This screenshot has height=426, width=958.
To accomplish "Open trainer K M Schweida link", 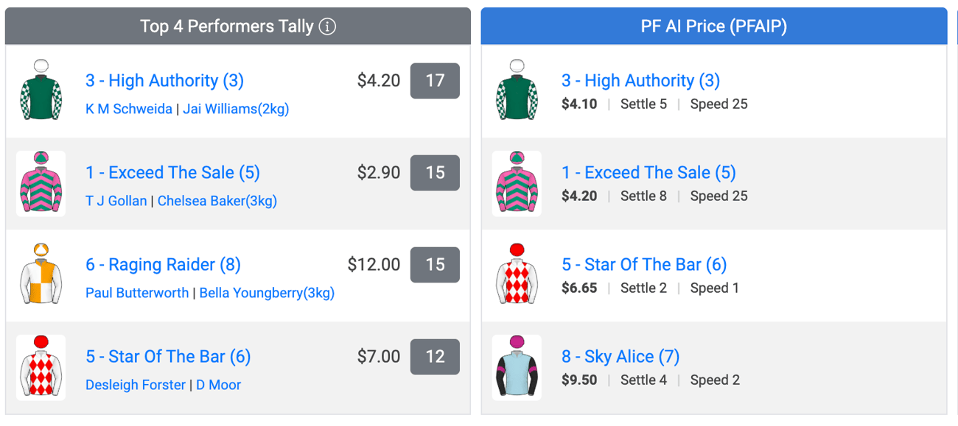I will point(129,109).
